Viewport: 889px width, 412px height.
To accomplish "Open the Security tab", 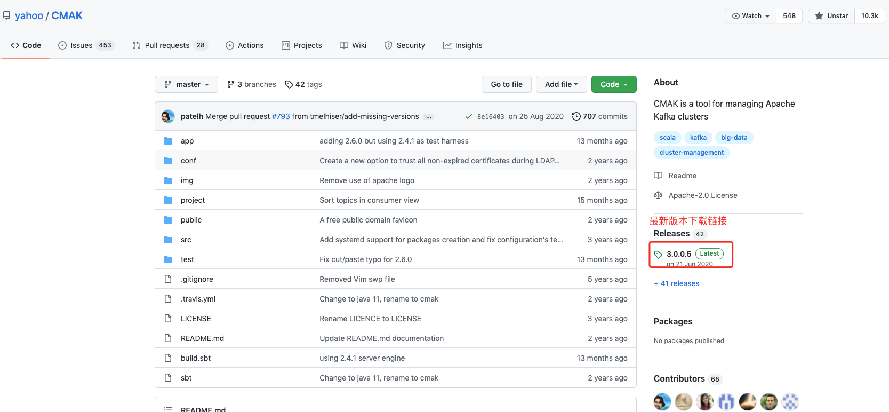I will point(405,45).
